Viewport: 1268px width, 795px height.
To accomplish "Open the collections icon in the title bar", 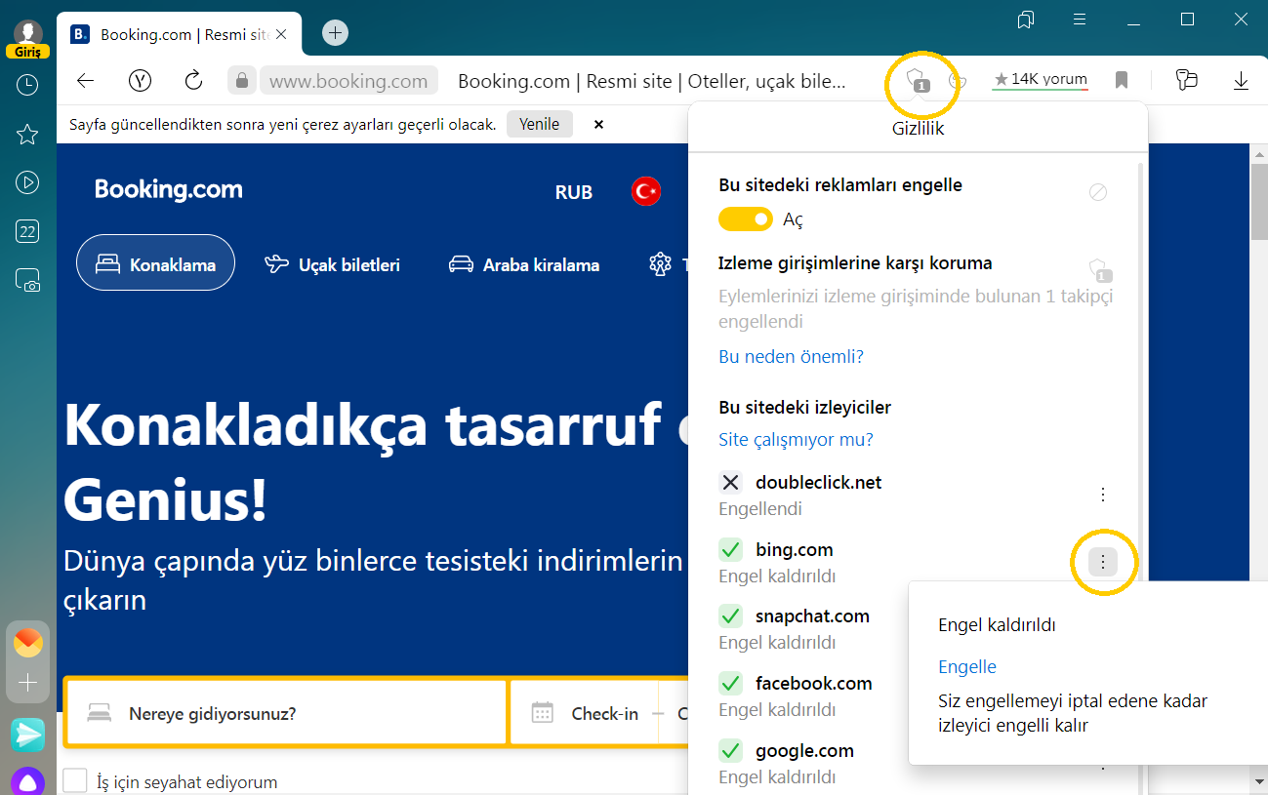I will pos(1025,20).
